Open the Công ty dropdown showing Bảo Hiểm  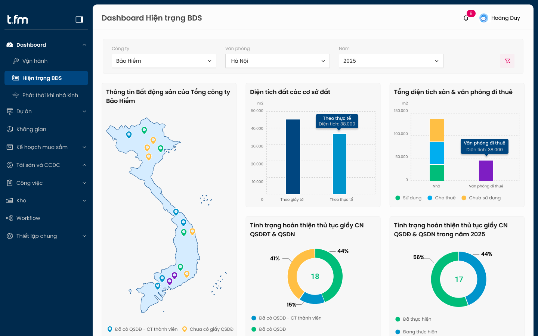coord(164,61)
